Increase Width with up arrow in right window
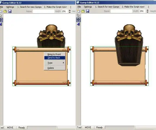 click(x=148, y=10)
